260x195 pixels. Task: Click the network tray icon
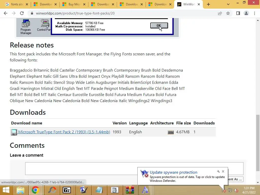click(230, 190)
